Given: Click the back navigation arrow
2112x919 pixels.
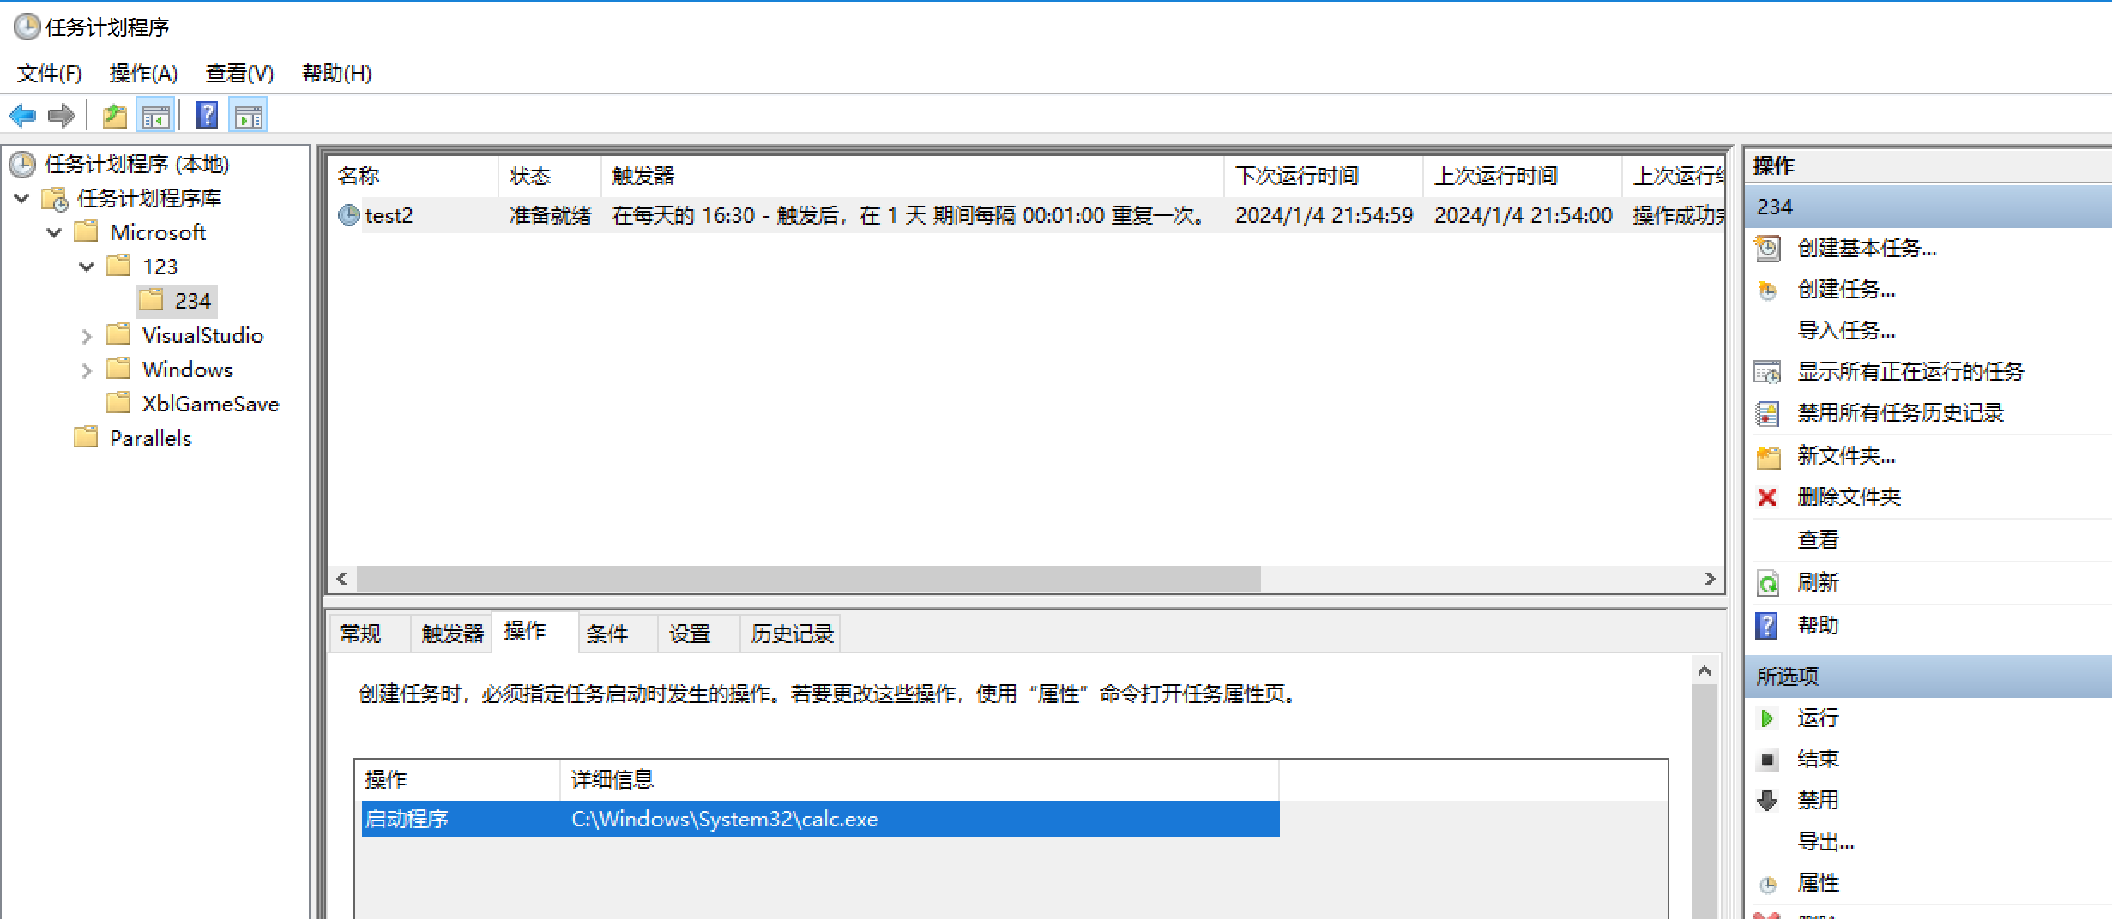Looking at the screenshot, I should 21,114.
